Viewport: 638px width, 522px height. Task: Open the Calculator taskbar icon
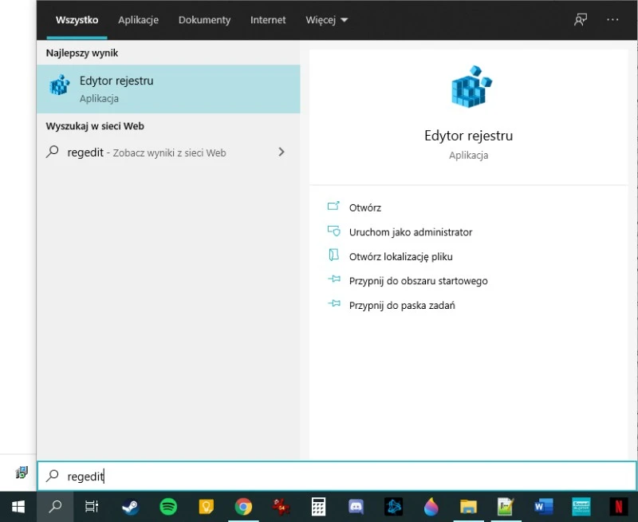[319, 506]
